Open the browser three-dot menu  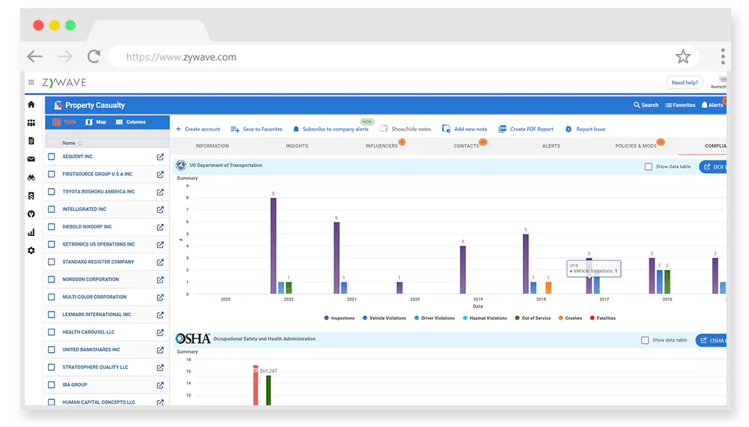(723, 56)
